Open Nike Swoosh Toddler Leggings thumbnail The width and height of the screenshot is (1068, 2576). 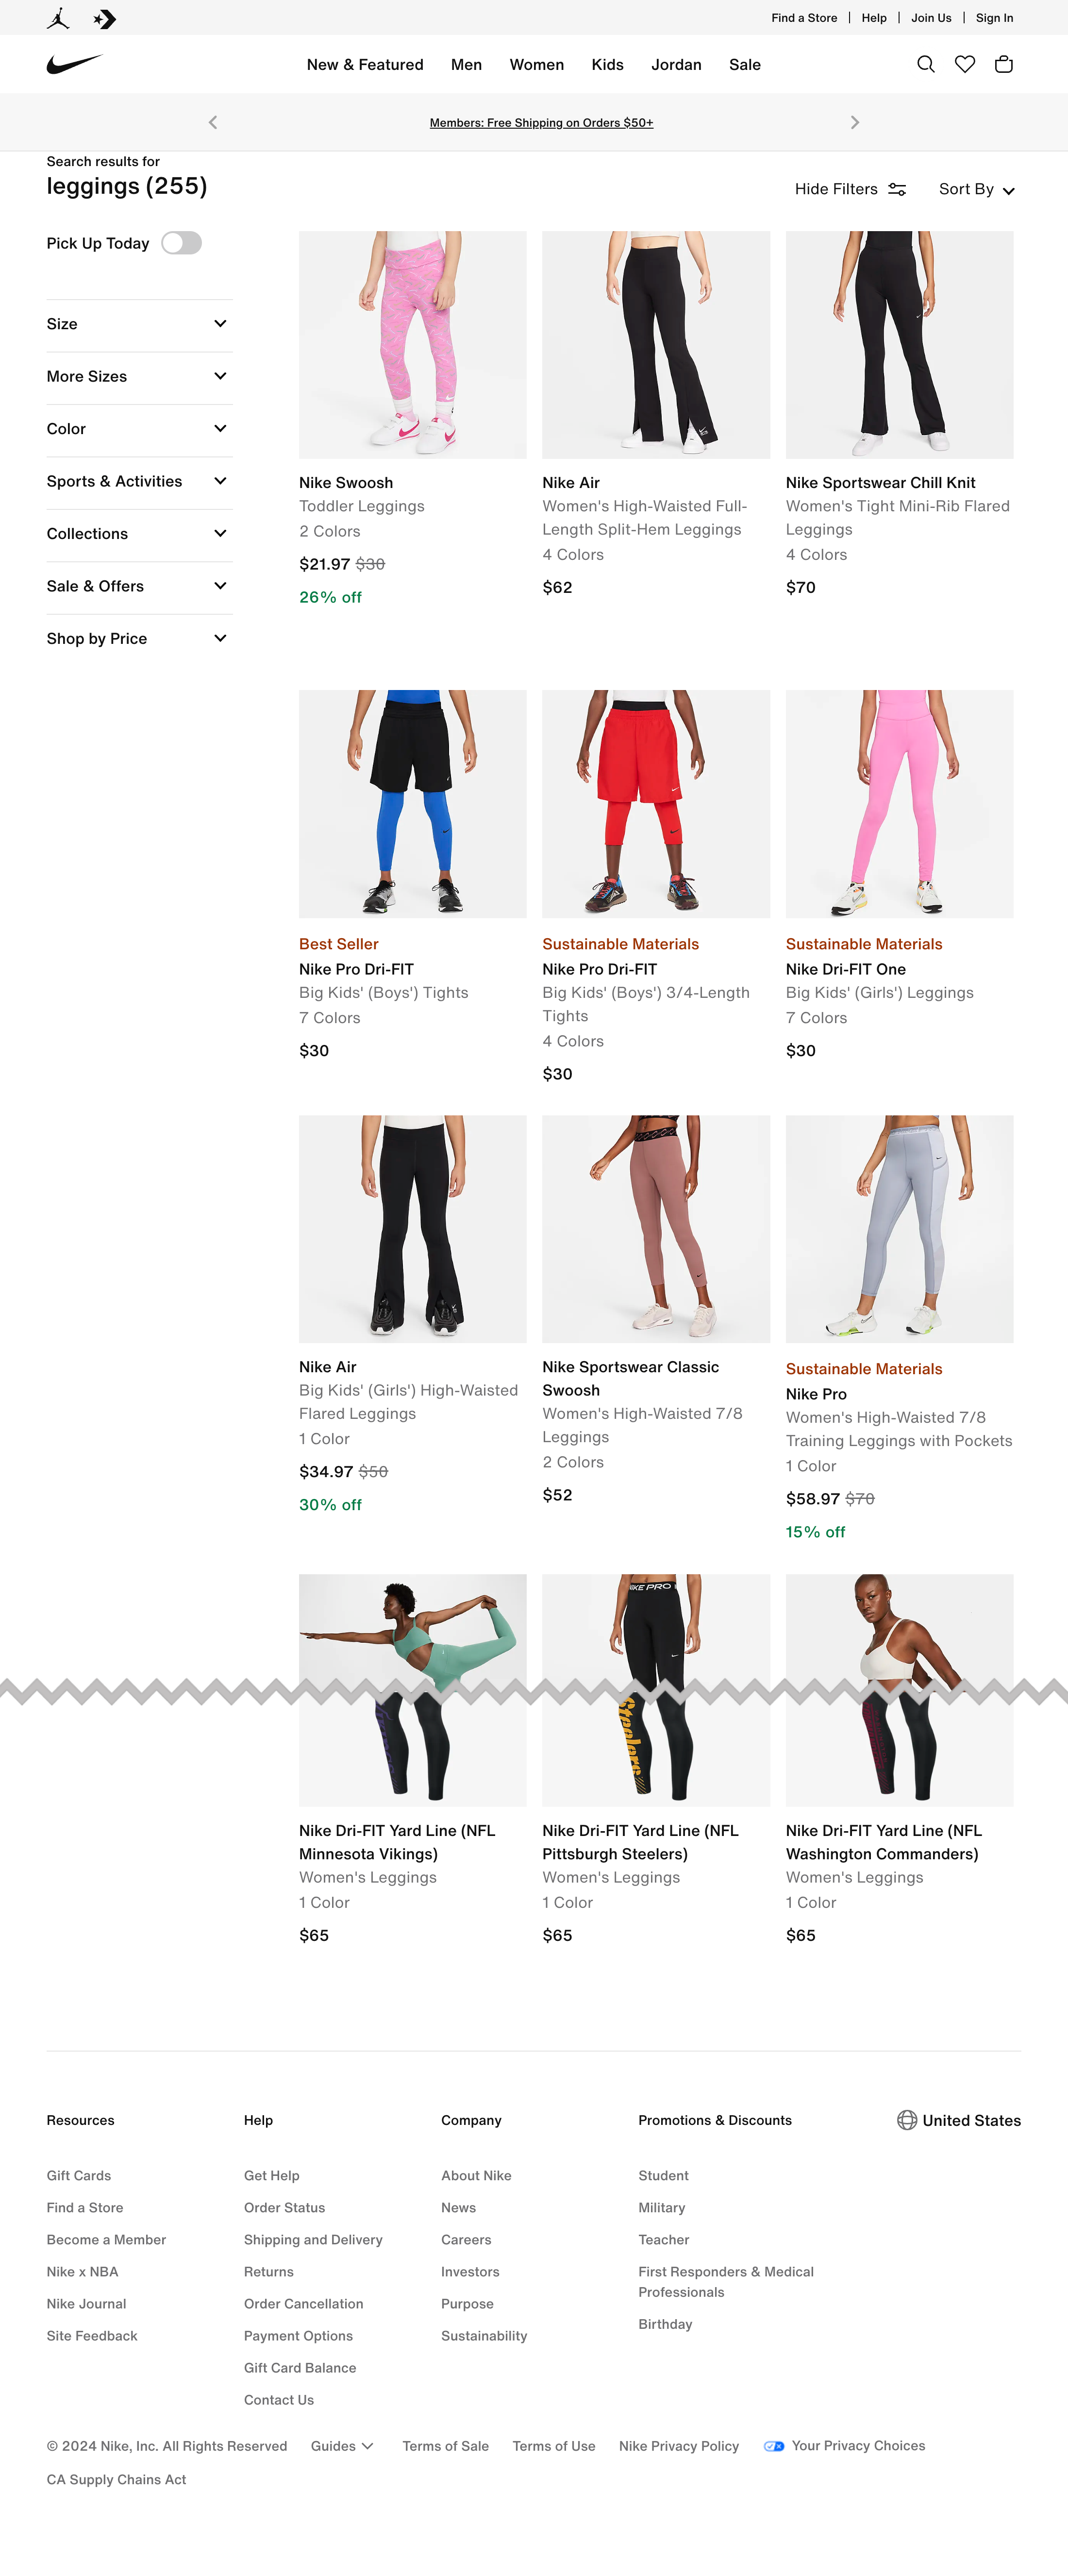tap(412, 345)
